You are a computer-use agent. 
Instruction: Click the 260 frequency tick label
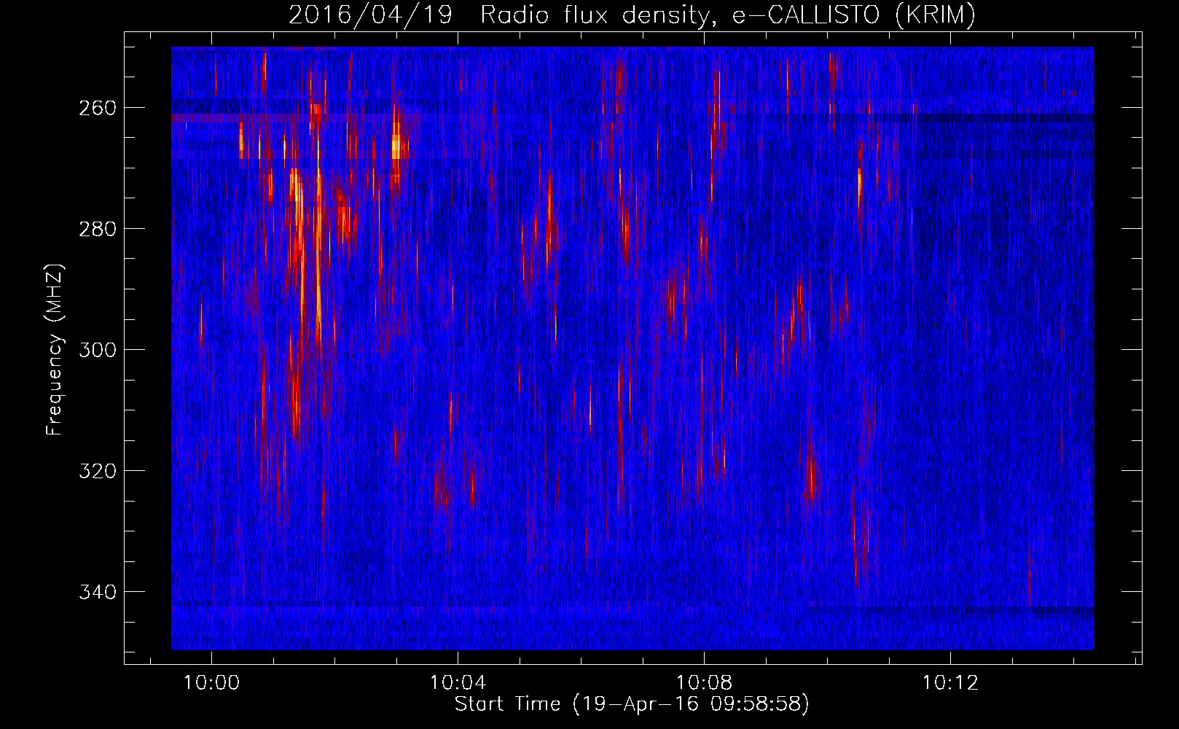97,108
